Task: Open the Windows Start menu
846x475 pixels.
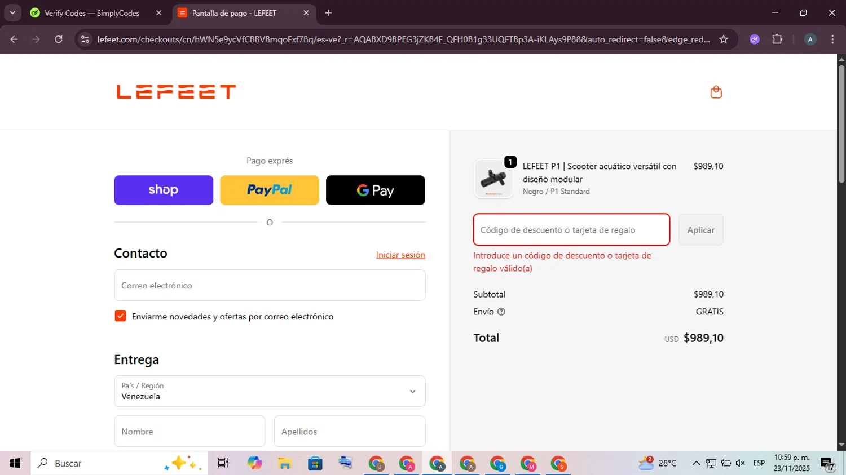Action: click(x=15, y=463)
